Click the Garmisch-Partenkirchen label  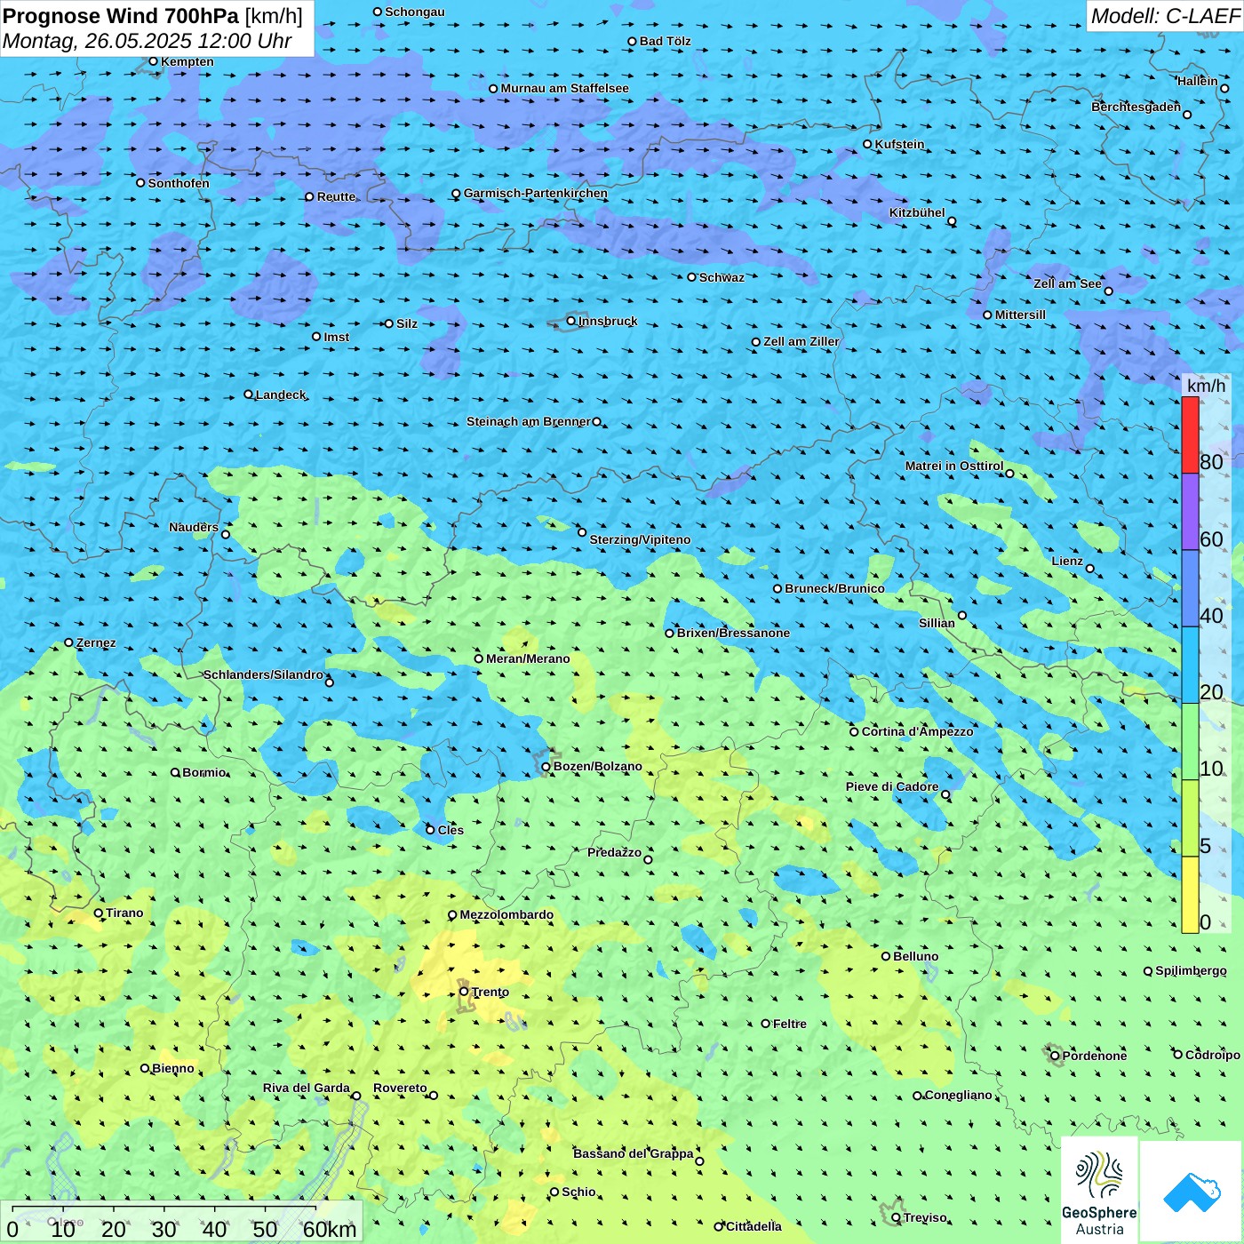coord(536,193)
